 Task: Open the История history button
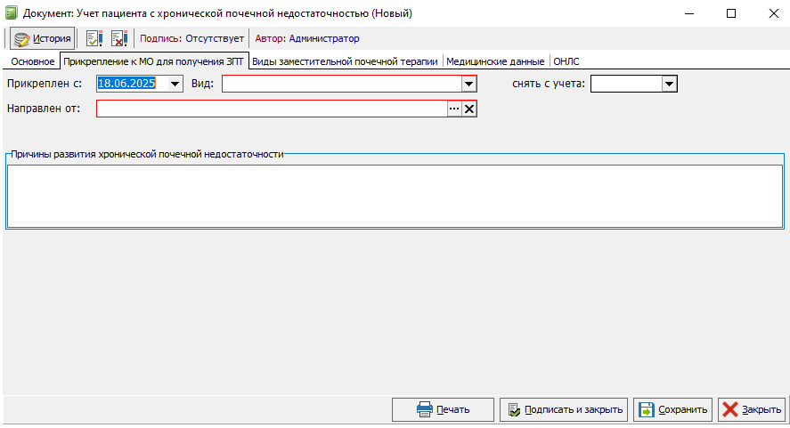click(43, 38)
